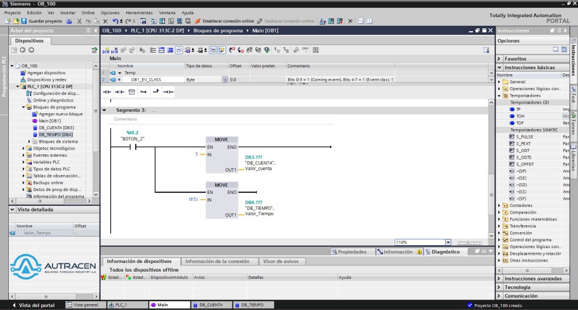Open the Proyecto menu

pos(12,12)
